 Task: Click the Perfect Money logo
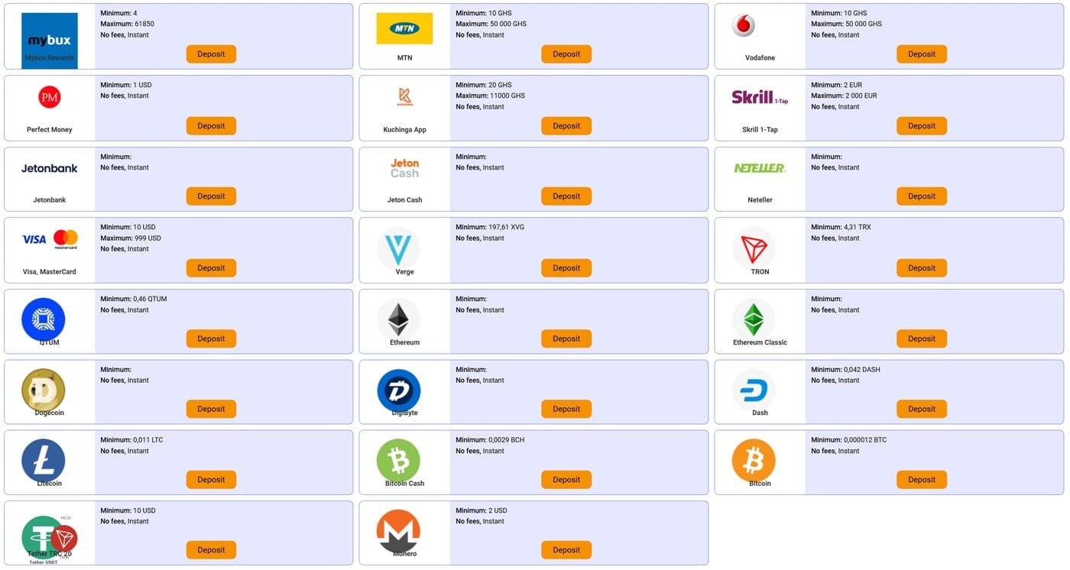pyautogui.click(x=48, y=97)
